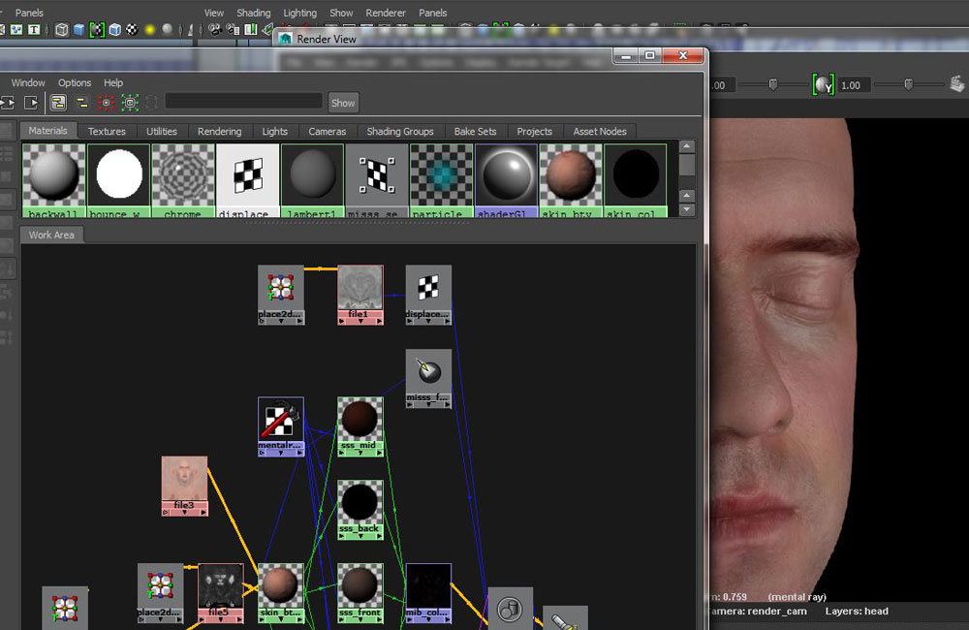Image resolution: width=969 pixels, height=630 pixels.
Task: Select the lambert1 material swatch
Action: (x=313, y=180)
